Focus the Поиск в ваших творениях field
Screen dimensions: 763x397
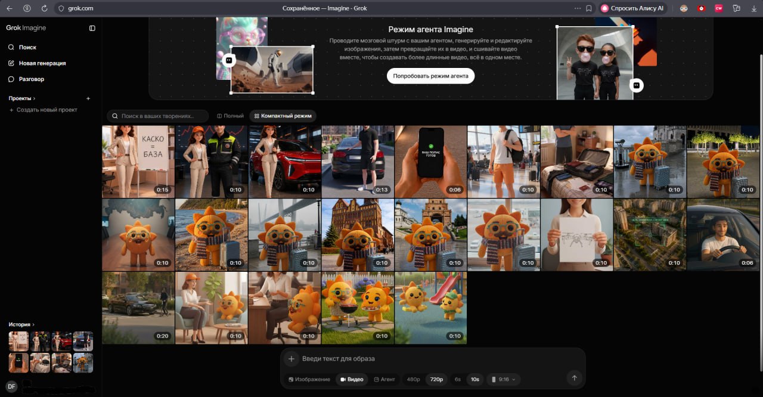click(158, 116)
